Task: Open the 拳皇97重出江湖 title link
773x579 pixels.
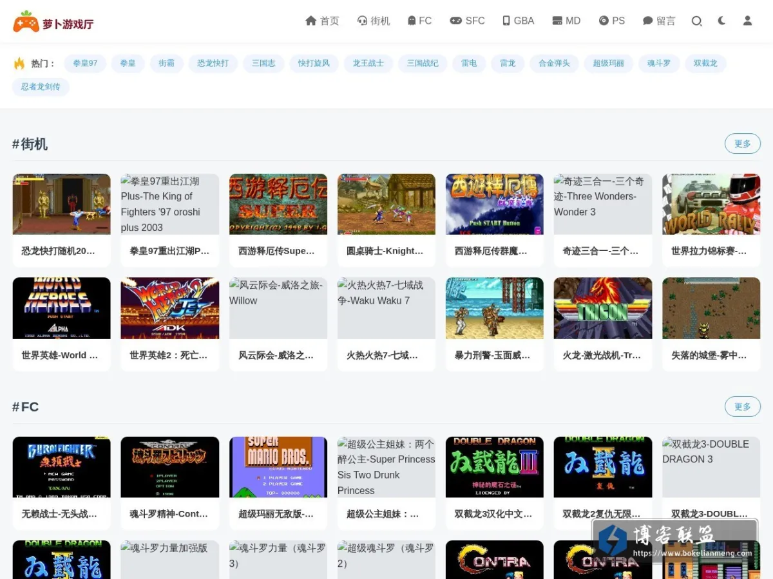Action: click(170, 251)
